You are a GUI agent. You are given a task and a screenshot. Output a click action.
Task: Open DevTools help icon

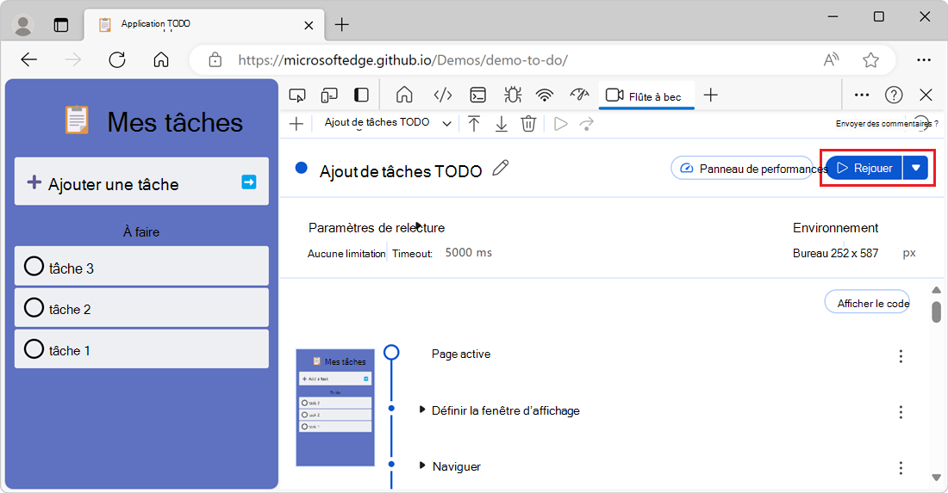894,95
